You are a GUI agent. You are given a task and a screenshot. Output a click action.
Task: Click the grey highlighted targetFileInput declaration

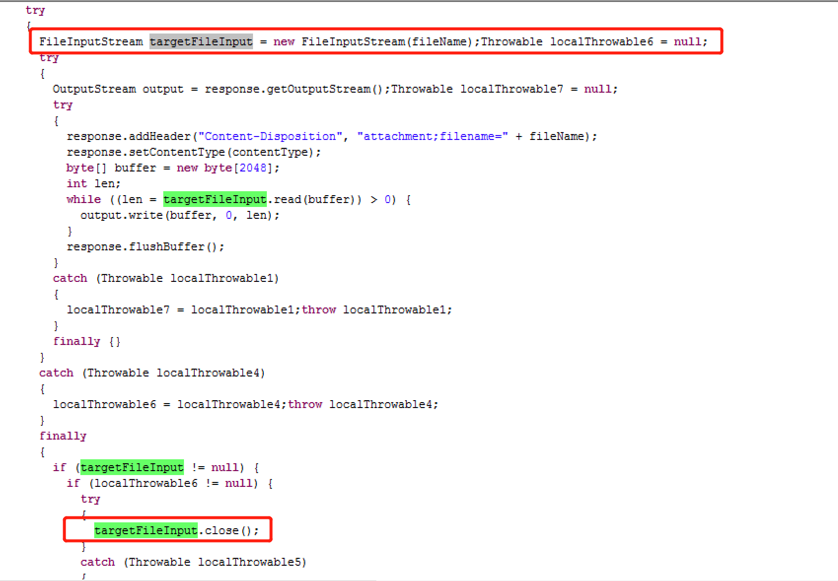tap(201, 41)
